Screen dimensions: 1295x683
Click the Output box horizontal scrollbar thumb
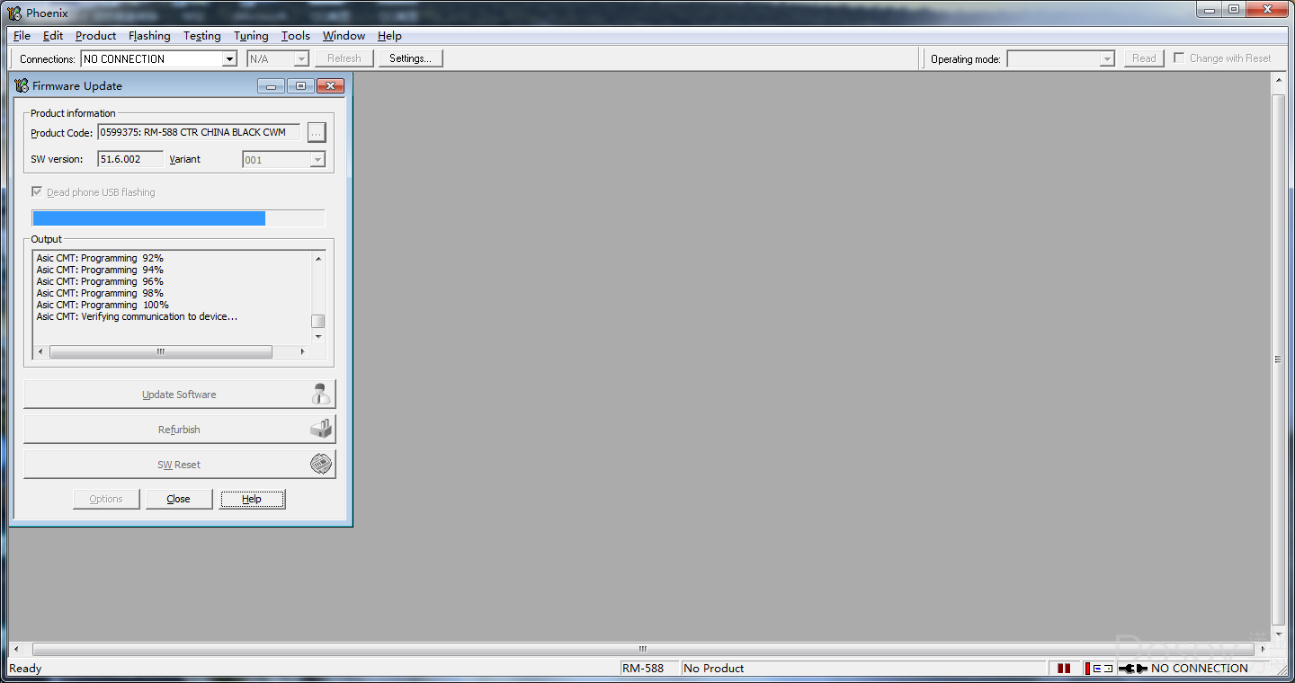161,351
